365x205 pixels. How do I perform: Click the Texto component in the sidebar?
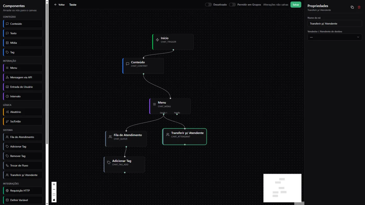pyautogui.click(x=23, y=33)
